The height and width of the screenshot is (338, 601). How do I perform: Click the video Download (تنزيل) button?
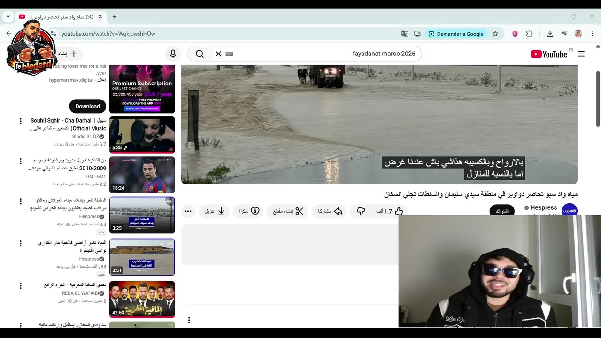point(215,211)
